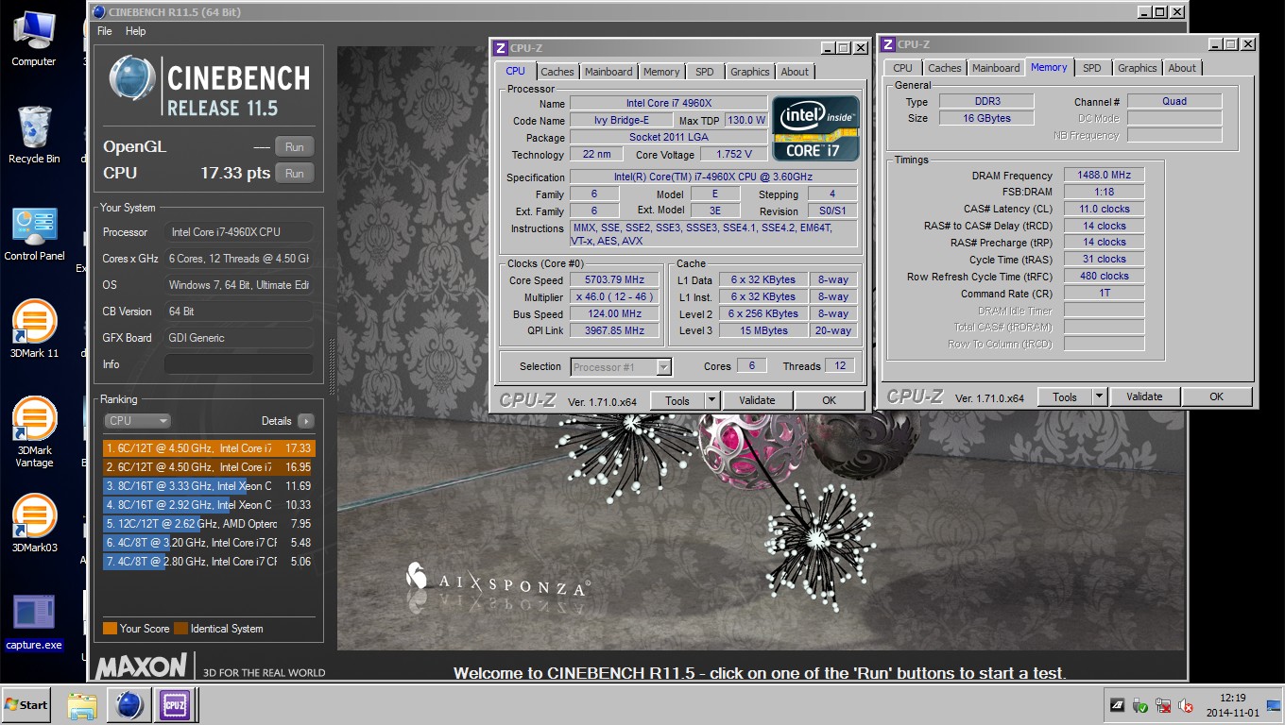Select the 4C/8T @ 2.80 GHz ranking row
This screenshot has height=725, width=1285.
pos(209,562)
